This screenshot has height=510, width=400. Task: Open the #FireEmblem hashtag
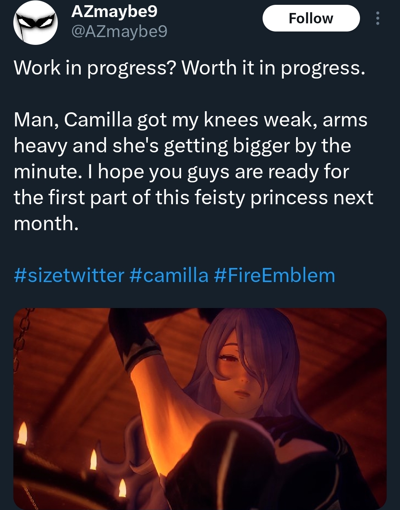point(274,275)
